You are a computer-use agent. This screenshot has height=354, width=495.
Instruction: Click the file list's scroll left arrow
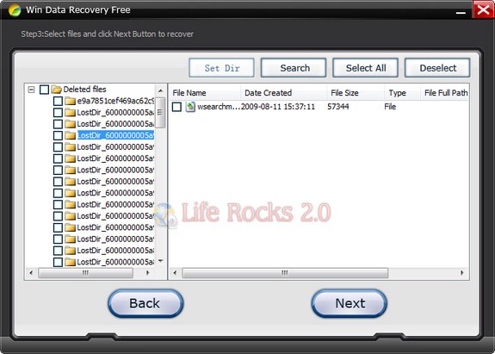pos(176,273)
